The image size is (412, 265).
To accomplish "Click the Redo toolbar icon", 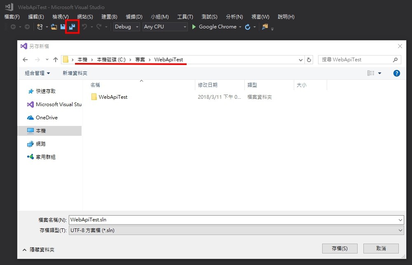I will point(99,27).
